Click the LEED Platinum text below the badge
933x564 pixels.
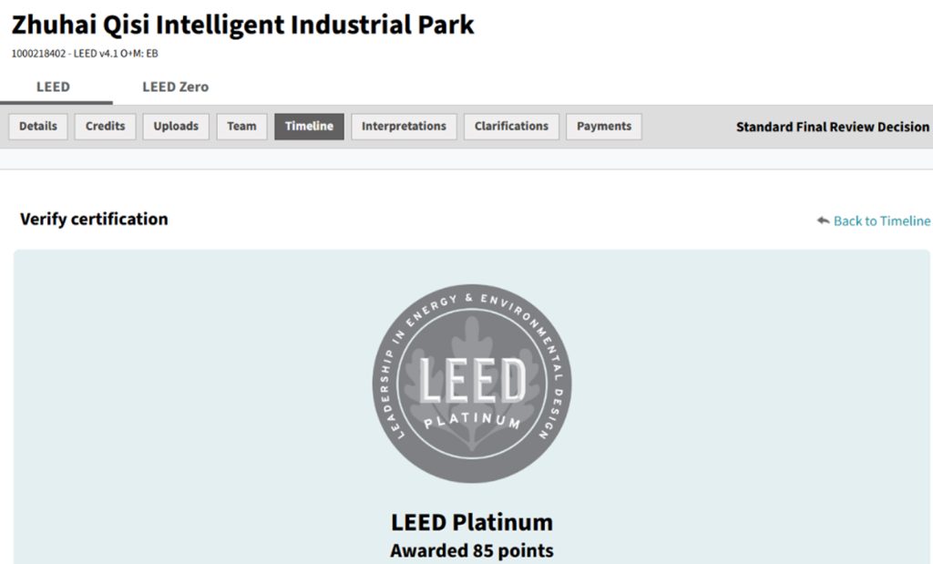[471, 523]
